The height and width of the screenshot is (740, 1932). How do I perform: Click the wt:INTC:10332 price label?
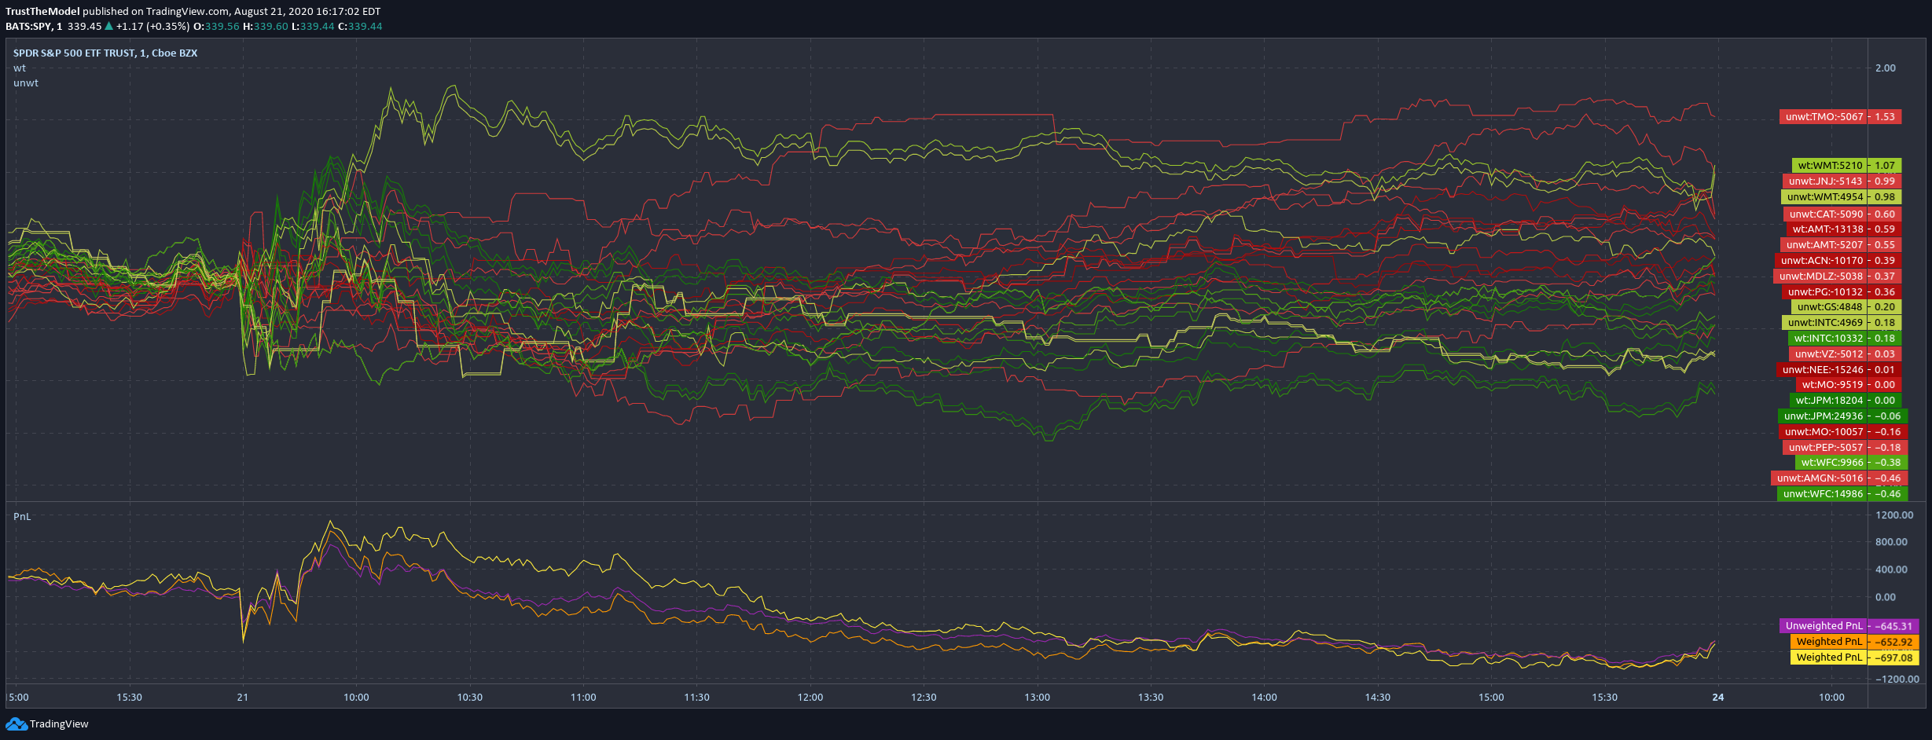pyautogui.click(x=1845, y=339)
